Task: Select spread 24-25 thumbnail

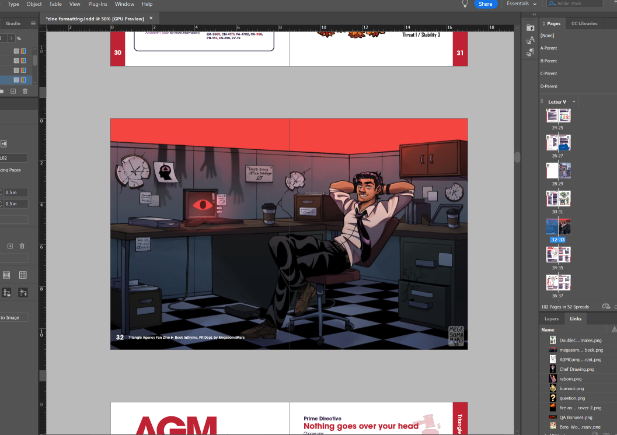Action: point(558,116)
